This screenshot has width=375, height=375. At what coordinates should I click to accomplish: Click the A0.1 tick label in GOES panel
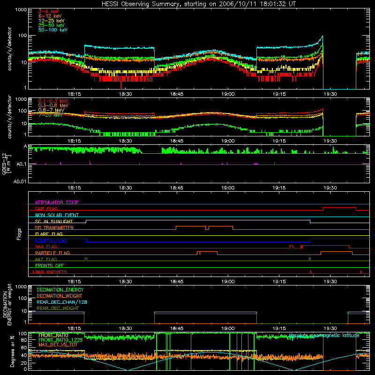(x=22, y=165)
